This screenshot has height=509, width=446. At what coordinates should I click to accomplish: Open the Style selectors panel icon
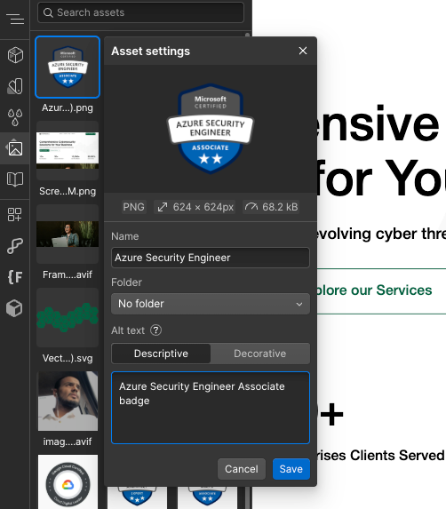15,86
